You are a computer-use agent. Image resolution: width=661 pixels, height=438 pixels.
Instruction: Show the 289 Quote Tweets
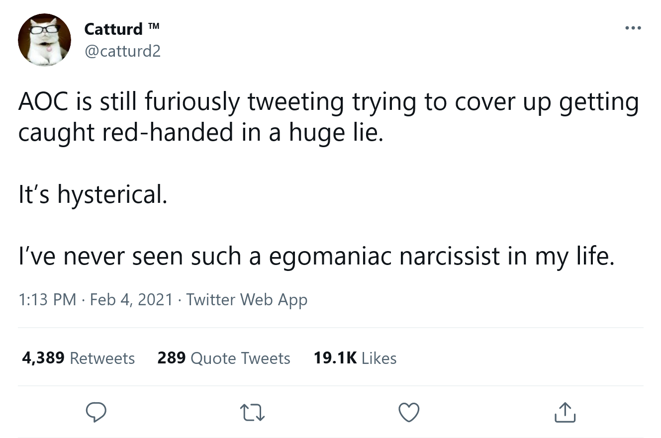[x=224, y=358]
